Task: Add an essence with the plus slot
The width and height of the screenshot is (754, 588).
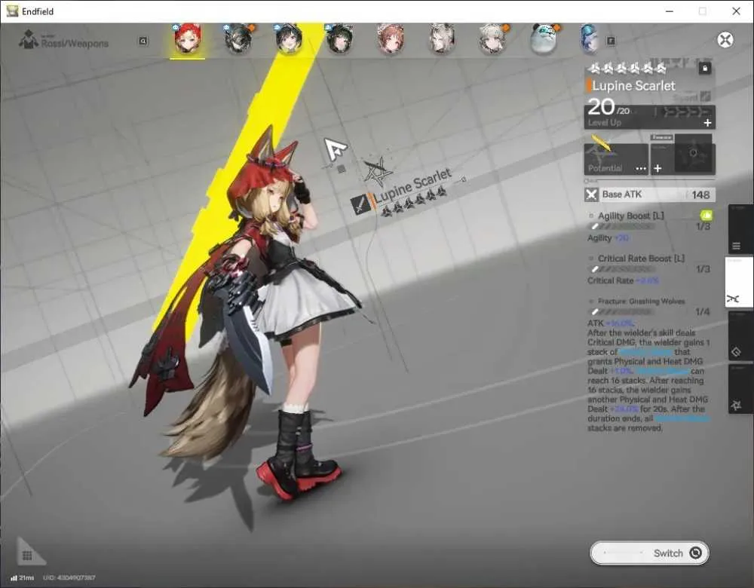Action: tap(657, 168)
